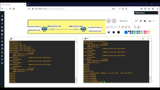Image resolution: width=160 pixels, height=90 pixels.
Task: Minimize the recorder toolbar with dash icon
Action: click(x=154, y=21)
